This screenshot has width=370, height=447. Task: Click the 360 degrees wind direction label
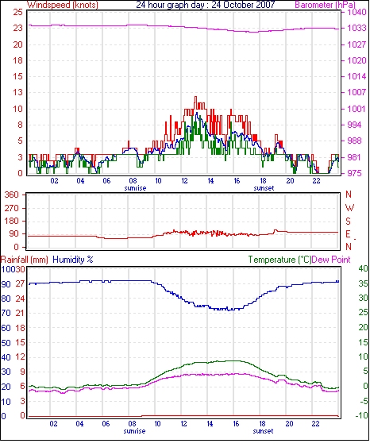coord(12,195)
